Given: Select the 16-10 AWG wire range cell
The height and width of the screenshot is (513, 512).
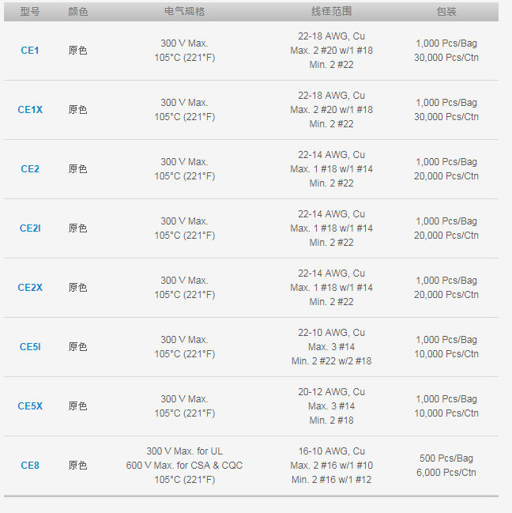Looking at the screenshot, I should (x=331, y=466).
